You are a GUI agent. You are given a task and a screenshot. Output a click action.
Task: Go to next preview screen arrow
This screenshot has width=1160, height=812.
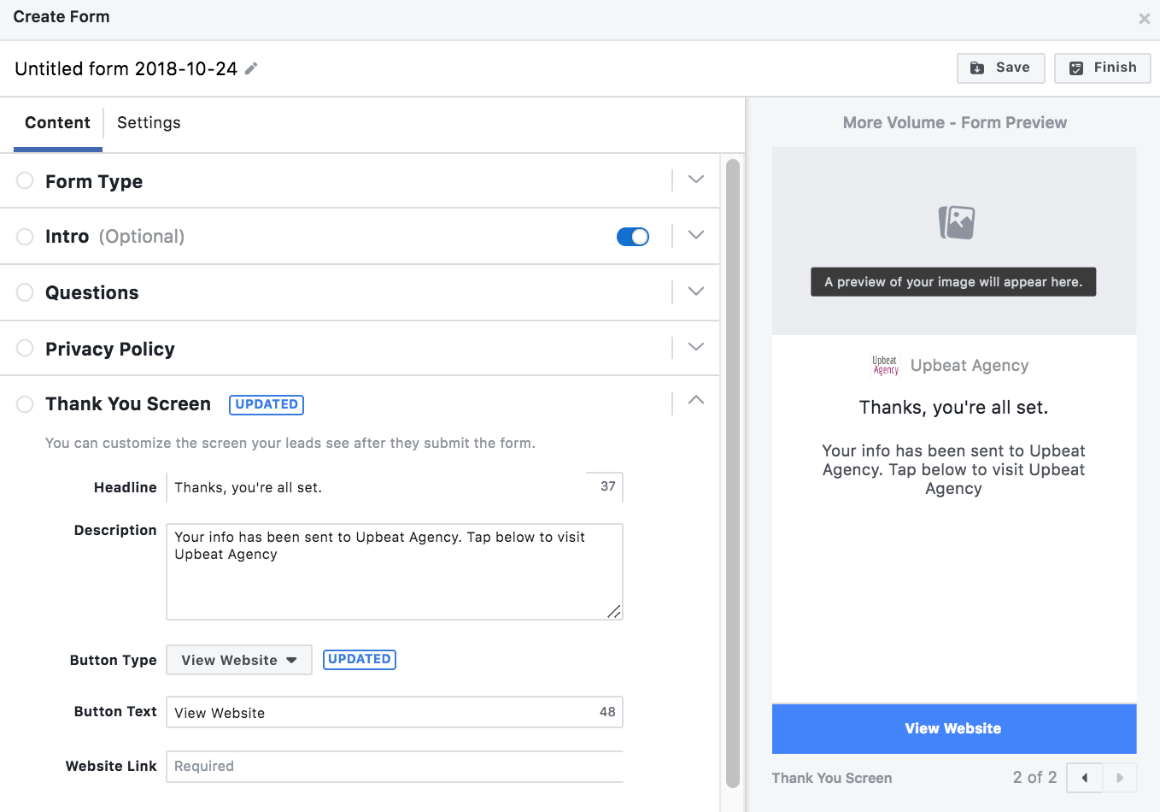[1120, 778]
